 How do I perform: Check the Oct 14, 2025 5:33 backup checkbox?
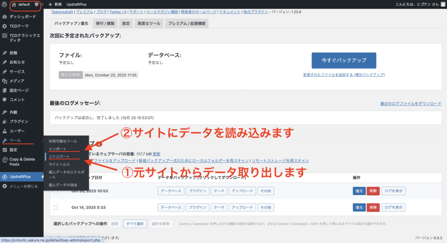55,208
